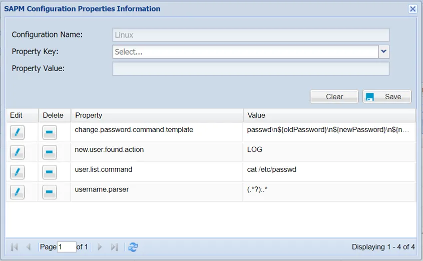Click the Property Key Select field

click(x=245, y=52)
